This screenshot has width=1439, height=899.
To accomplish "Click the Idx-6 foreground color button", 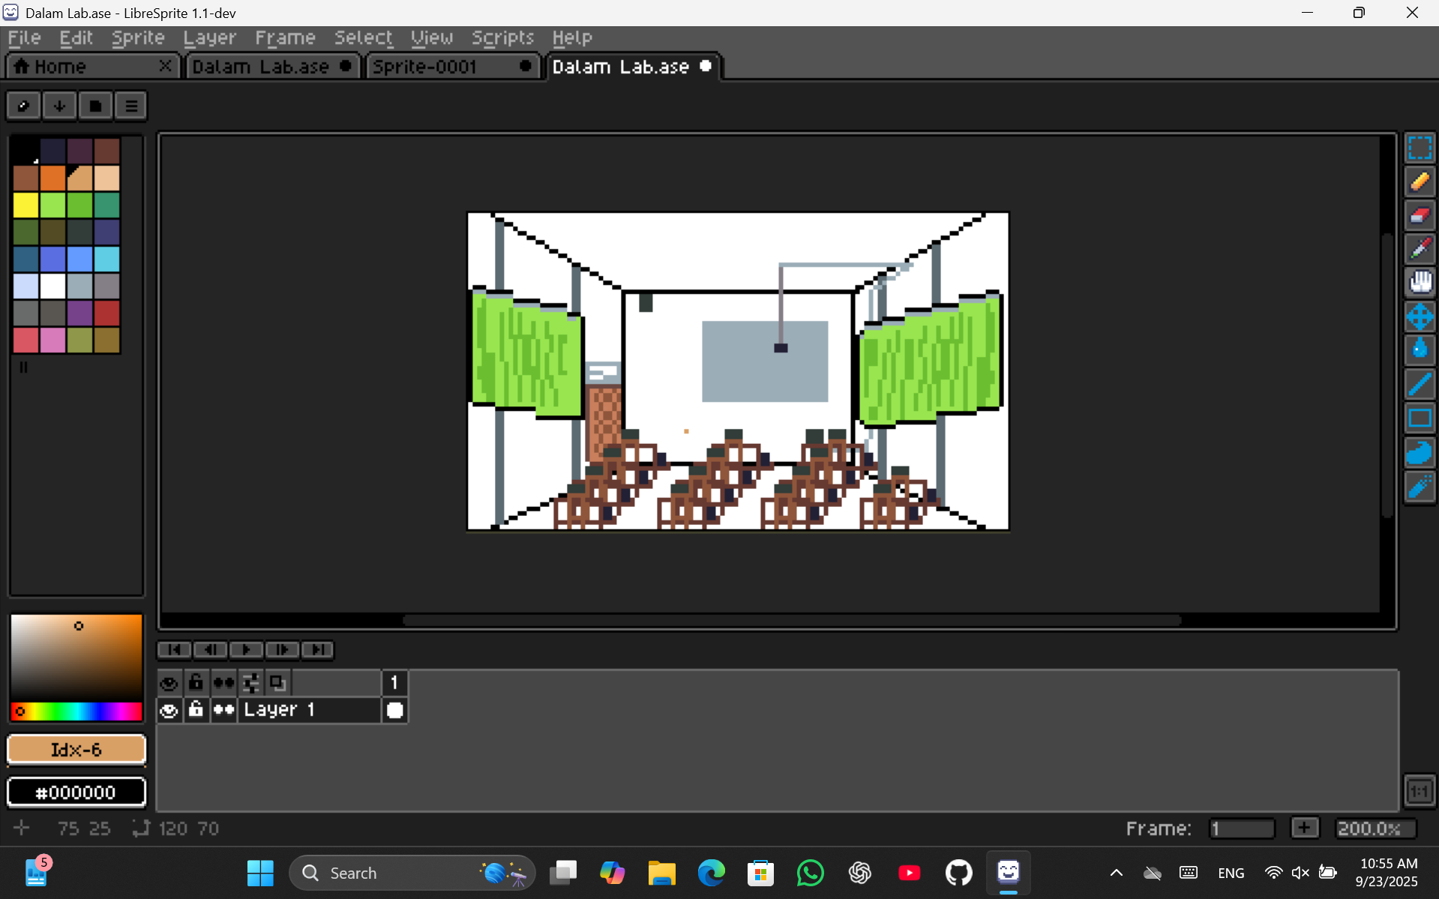I will 76,750.
